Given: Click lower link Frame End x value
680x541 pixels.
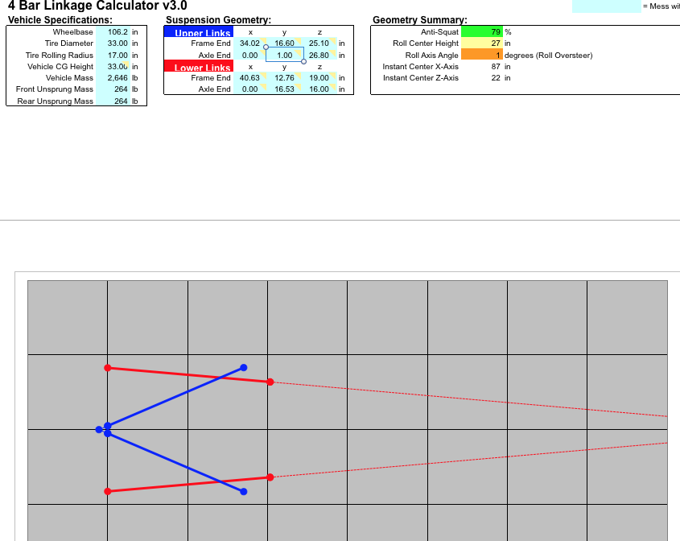Looking at the screenshot, I should click(249, 78).
